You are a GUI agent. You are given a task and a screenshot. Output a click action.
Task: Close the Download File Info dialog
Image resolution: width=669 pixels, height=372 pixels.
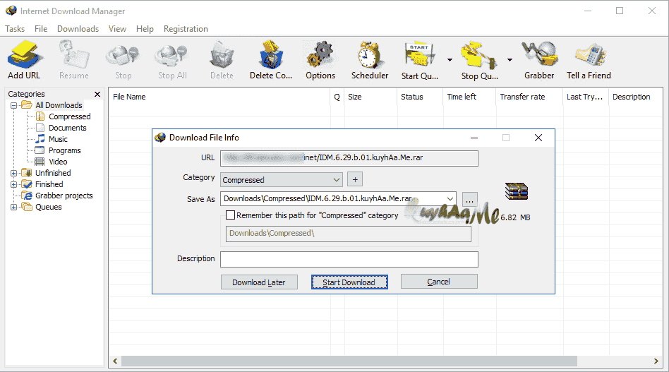[538, 138]
